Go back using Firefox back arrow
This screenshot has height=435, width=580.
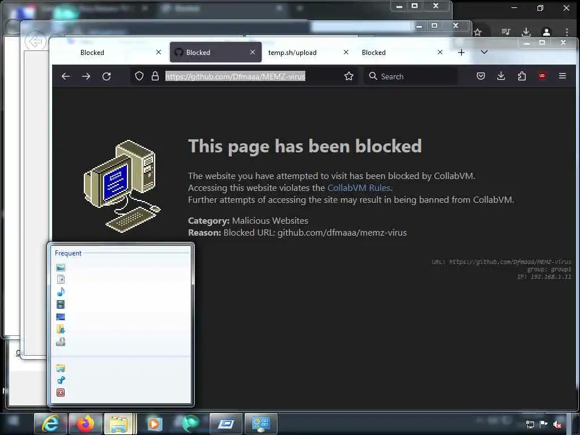coord(66,76)
